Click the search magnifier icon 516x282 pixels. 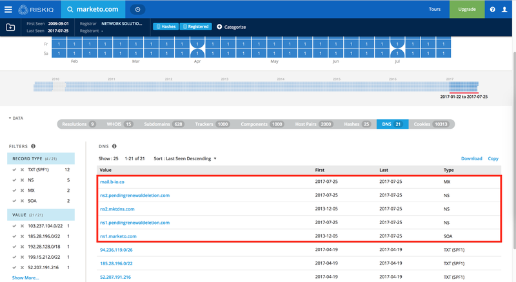click(70, 9)
